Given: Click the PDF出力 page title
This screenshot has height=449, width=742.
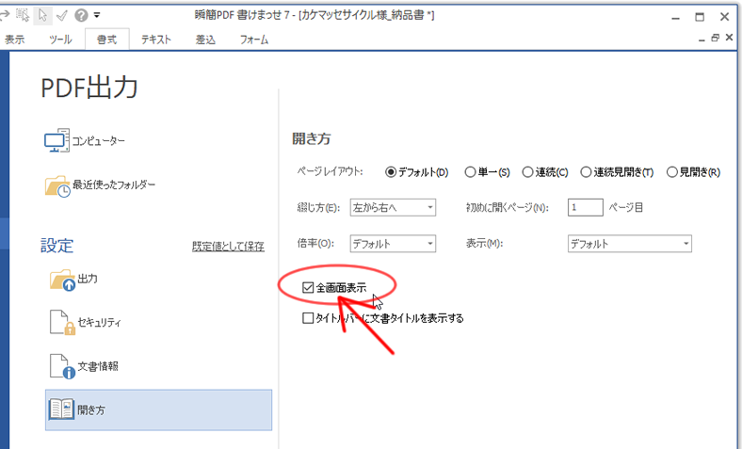Looking at the screenshot, I should tap(89, 88).
